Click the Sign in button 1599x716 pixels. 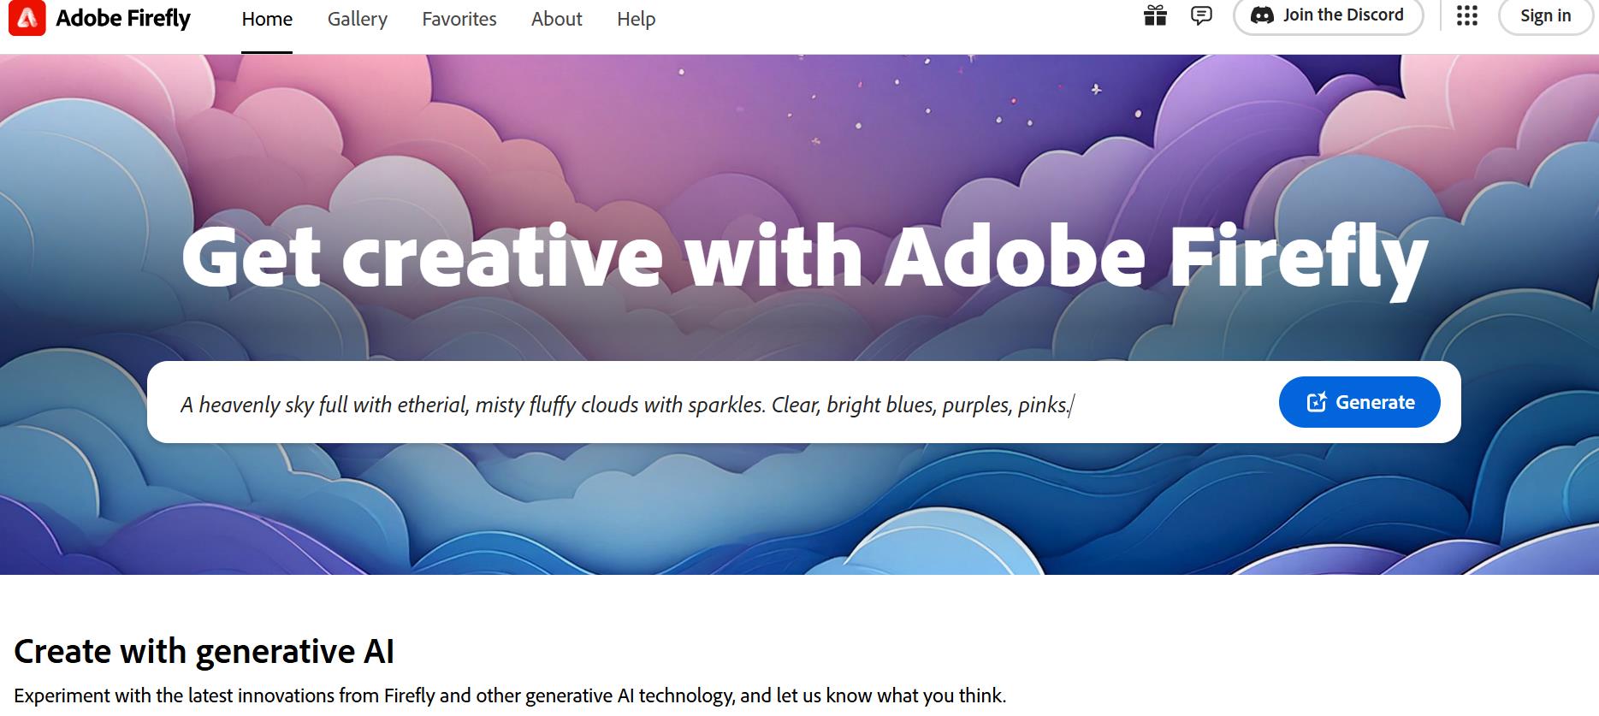[1544, 15]
